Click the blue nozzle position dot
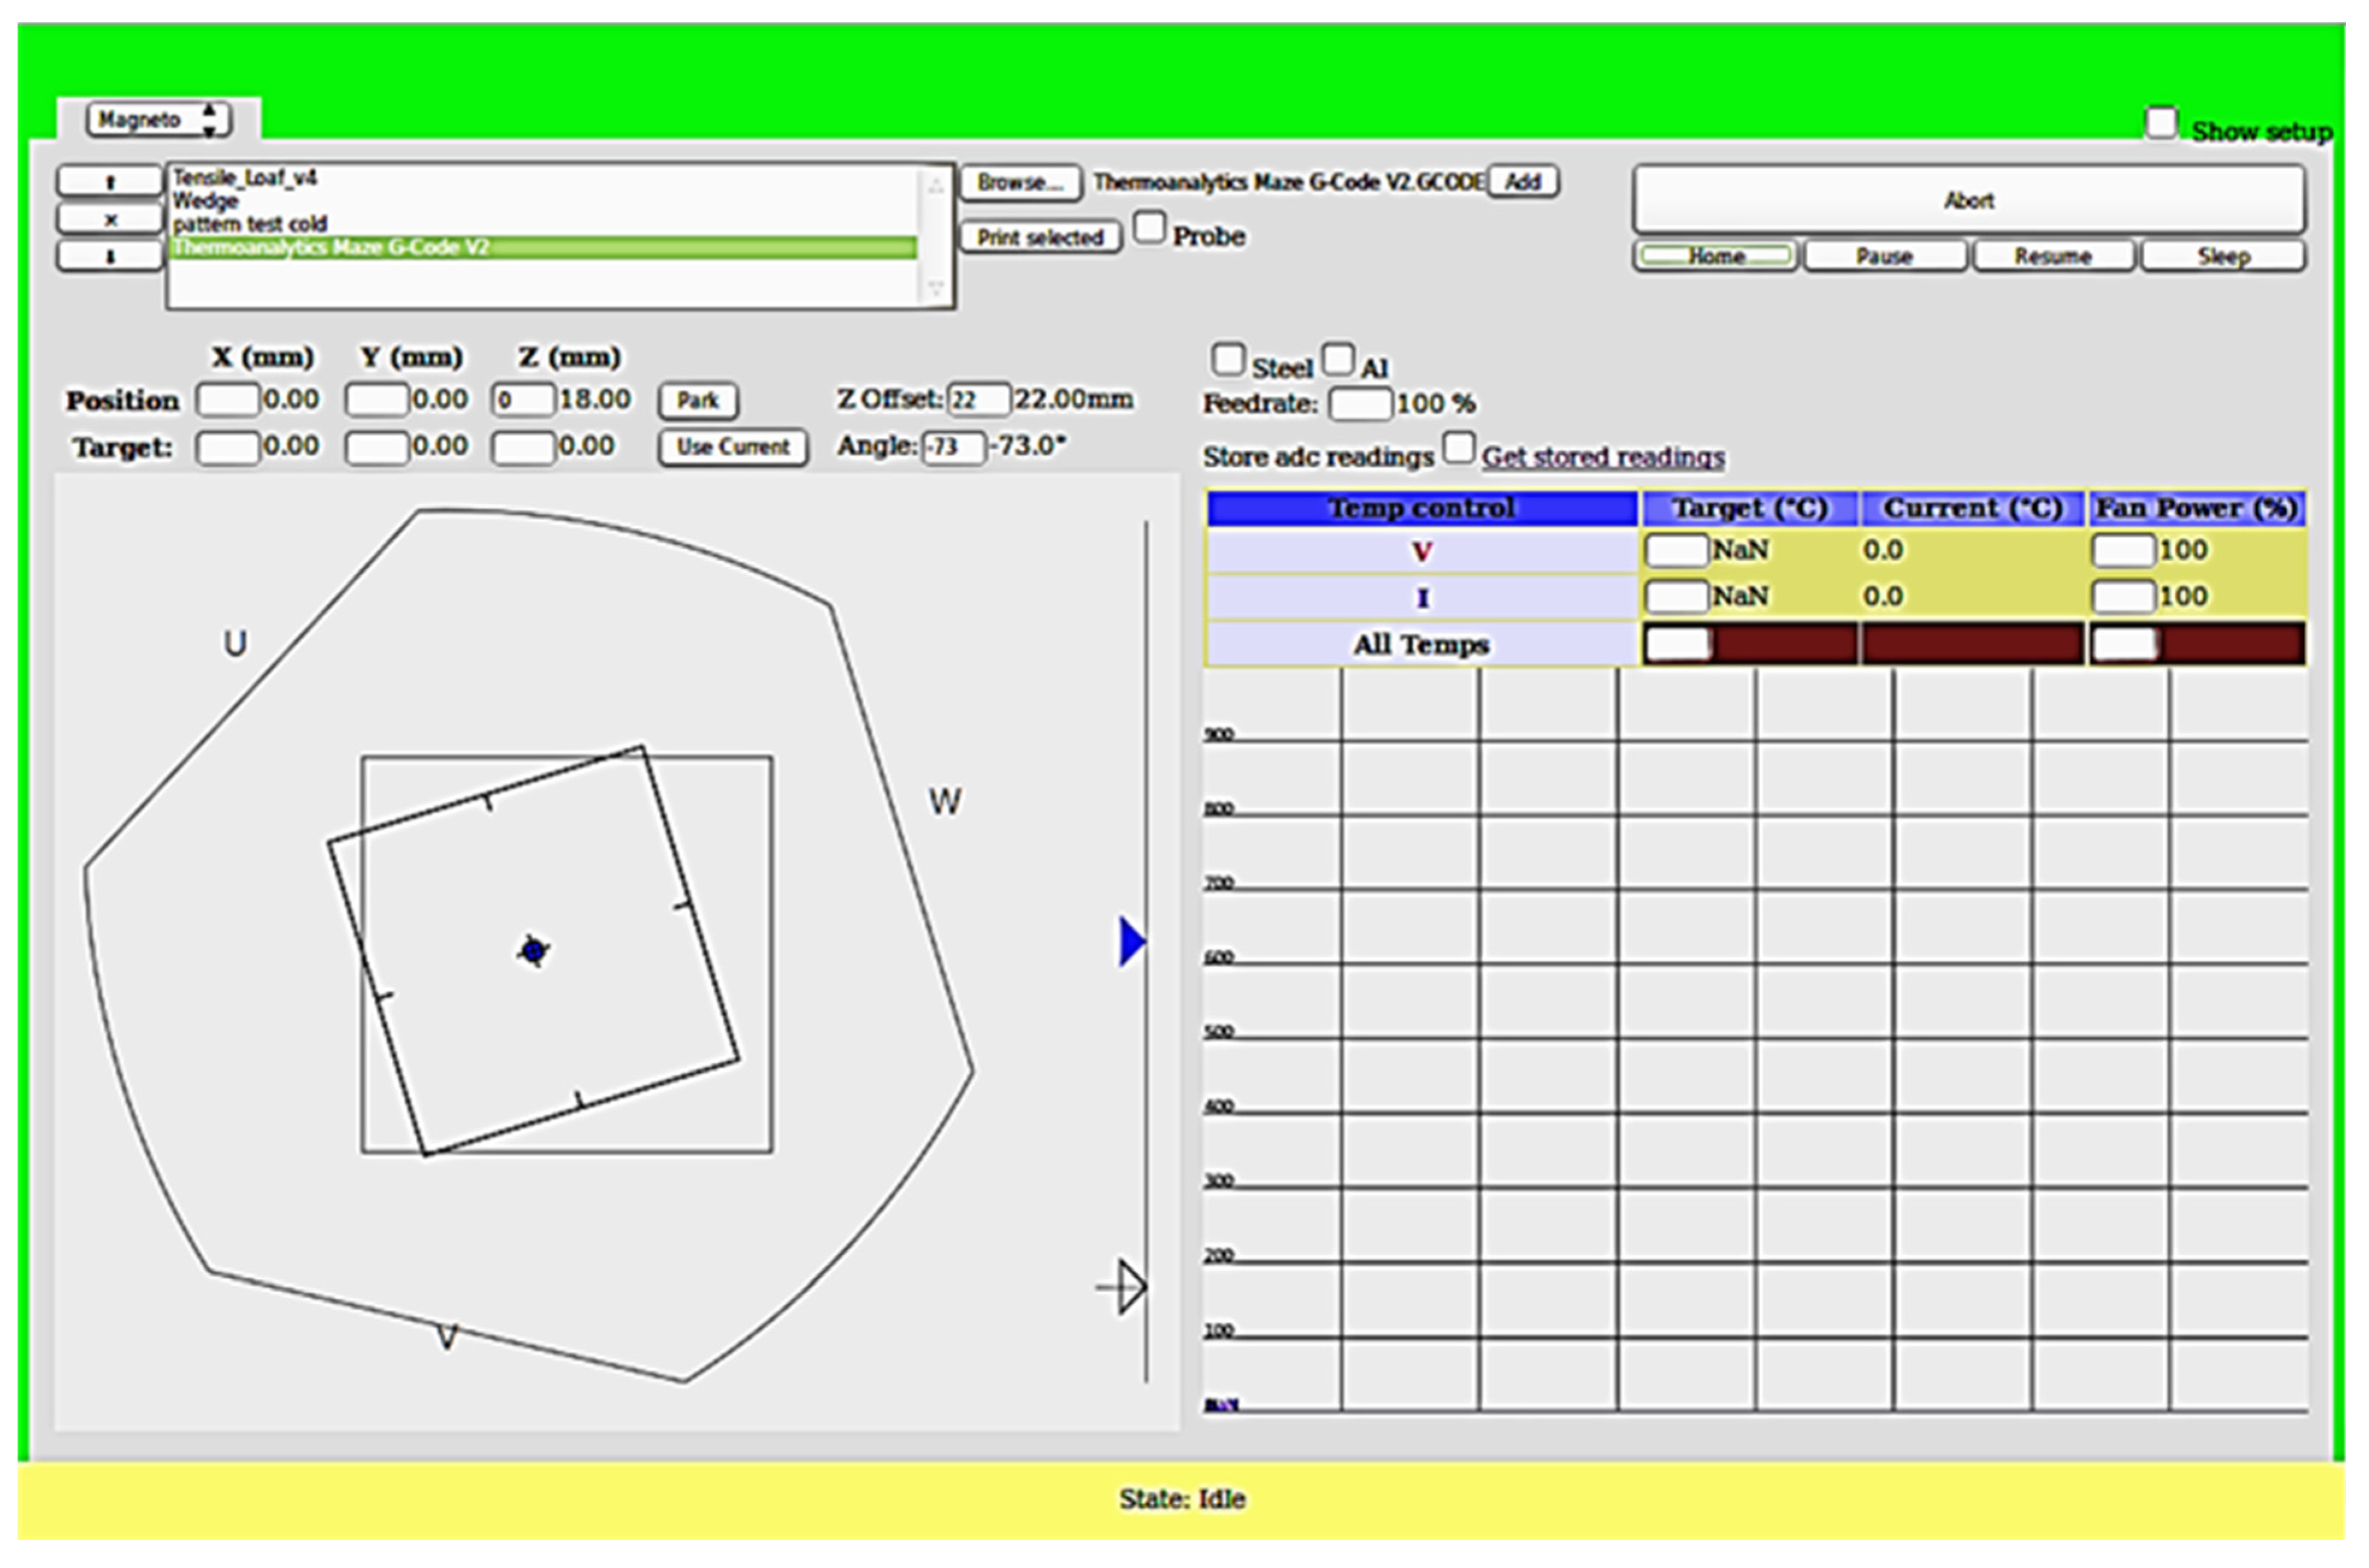Screen dimensions: 2369x1568 tap(533, 951)
